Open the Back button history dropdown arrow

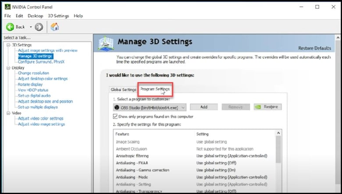31,27
